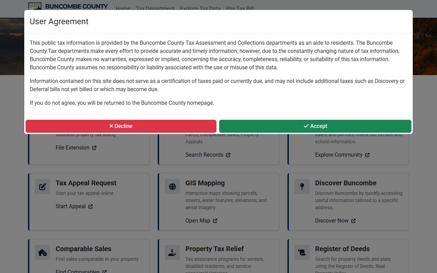Open the Start Appeal link
The image size is (437, 273).
click(71, 206)
